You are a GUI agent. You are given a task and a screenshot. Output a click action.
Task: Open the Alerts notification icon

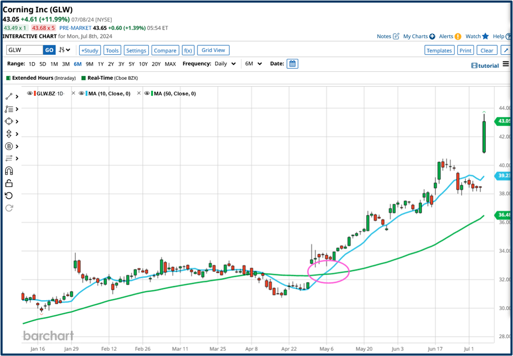coord(457,36)
